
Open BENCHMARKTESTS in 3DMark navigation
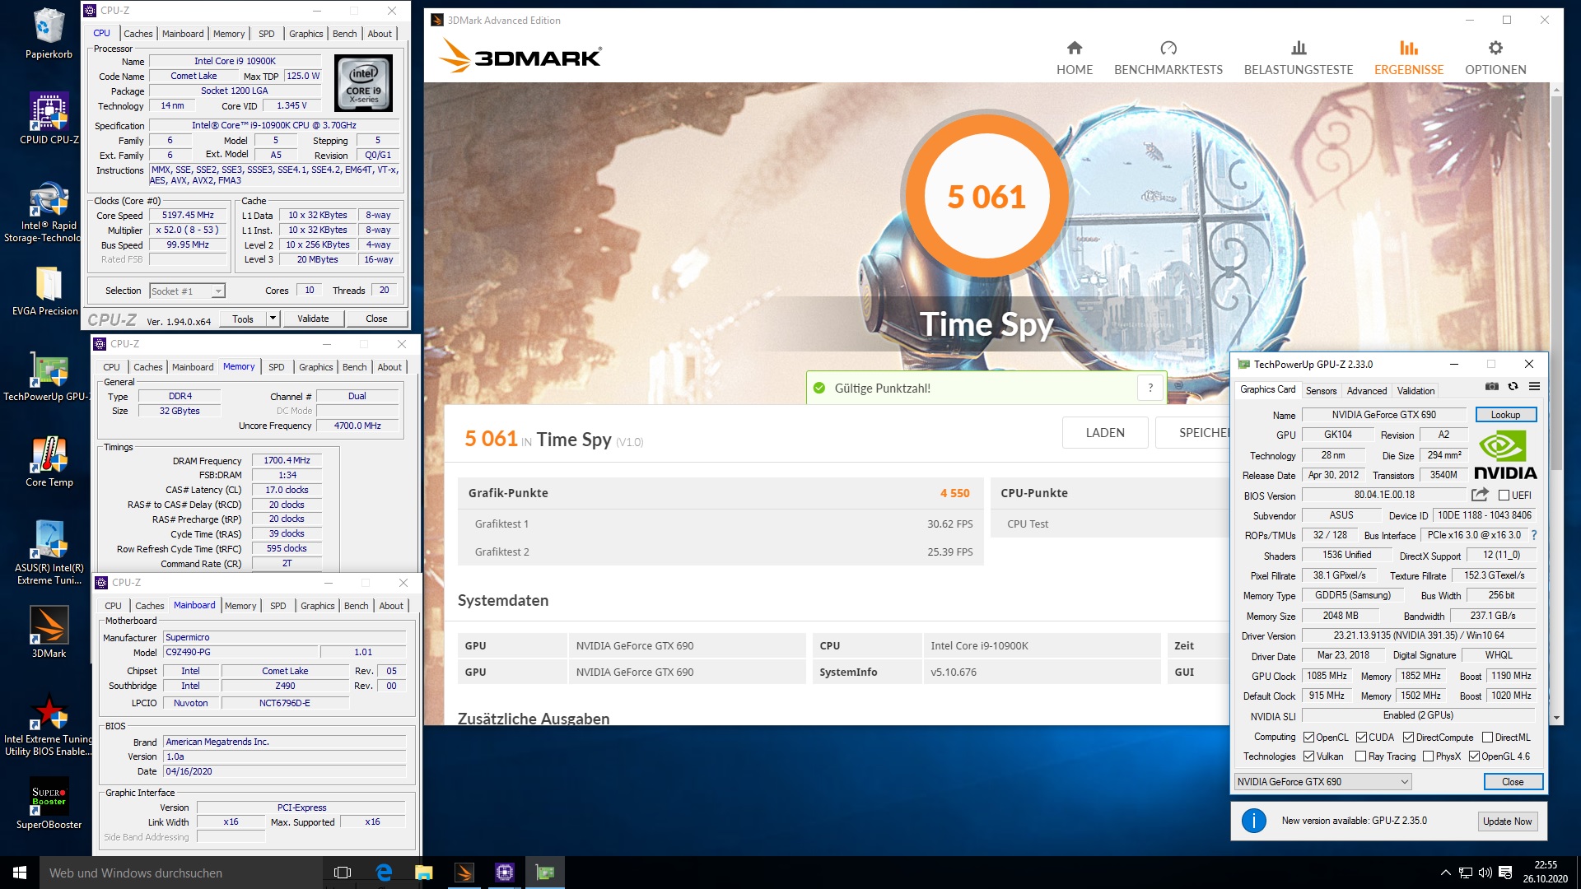pos(1168,58)
